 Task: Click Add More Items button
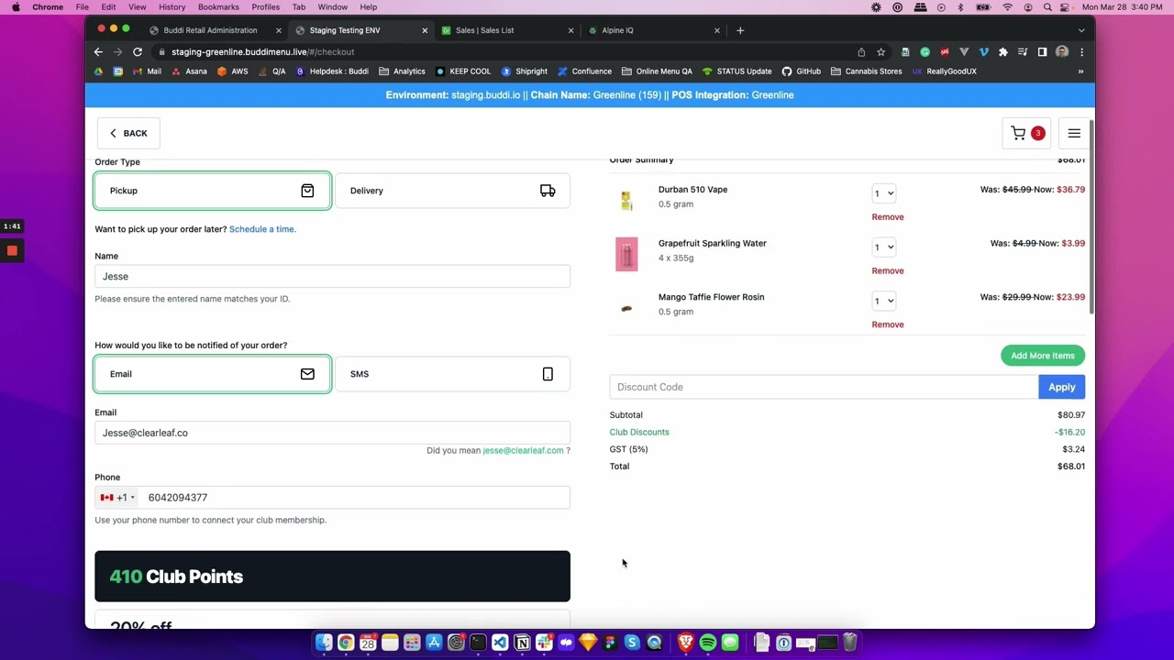point(1043,356)
